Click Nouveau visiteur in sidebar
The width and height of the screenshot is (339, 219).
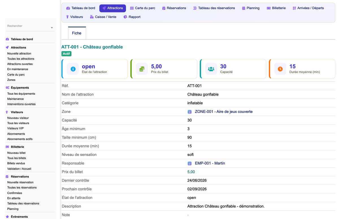18,118
